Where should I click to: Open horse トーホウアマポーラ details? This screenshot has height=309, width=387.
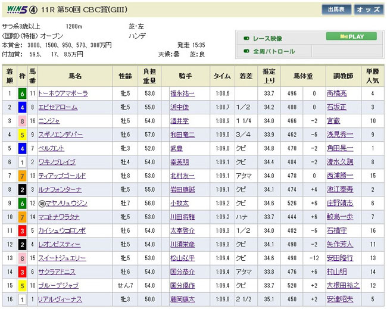[x=63, y=93]
